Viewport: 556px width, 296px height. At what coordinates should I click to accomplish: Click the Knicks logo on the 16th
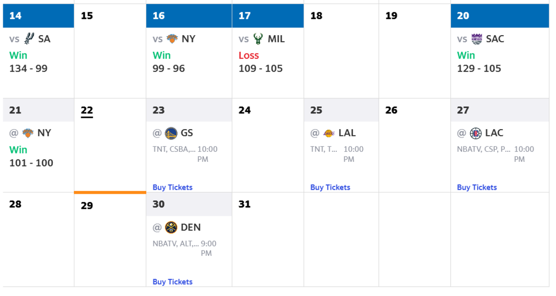(x=173, y=39)
